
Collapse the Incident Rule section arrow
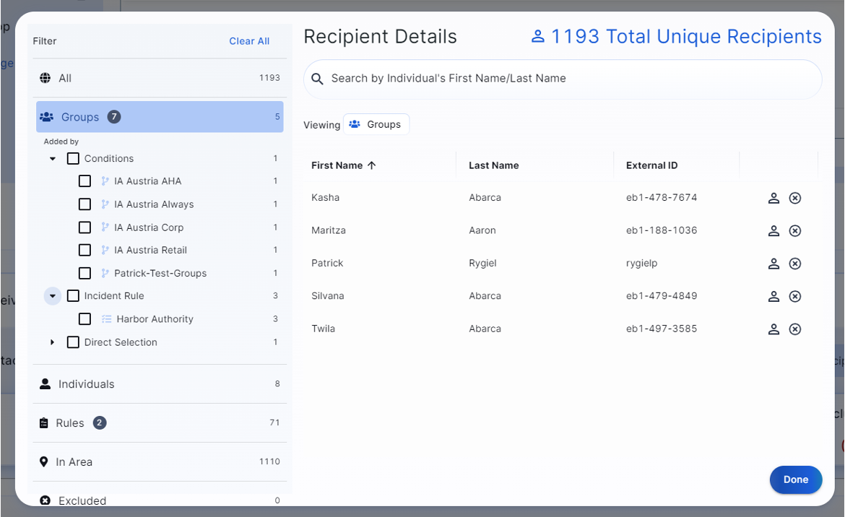(53, 296)
